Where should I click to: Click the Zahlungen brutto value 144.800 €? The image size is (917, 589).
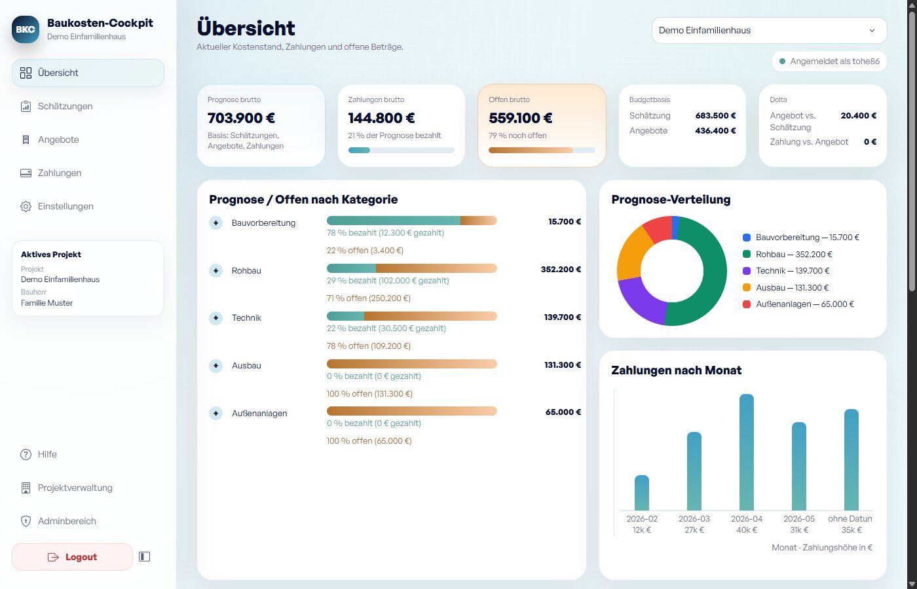381,118
